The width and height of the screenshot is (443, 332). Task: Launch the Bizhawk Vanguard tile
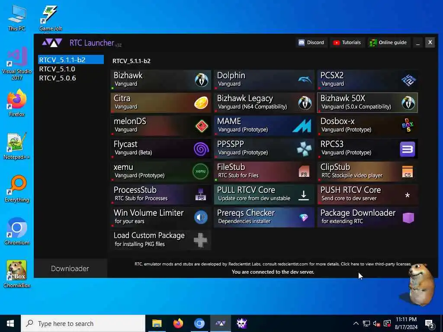click(x=161, y=80)
